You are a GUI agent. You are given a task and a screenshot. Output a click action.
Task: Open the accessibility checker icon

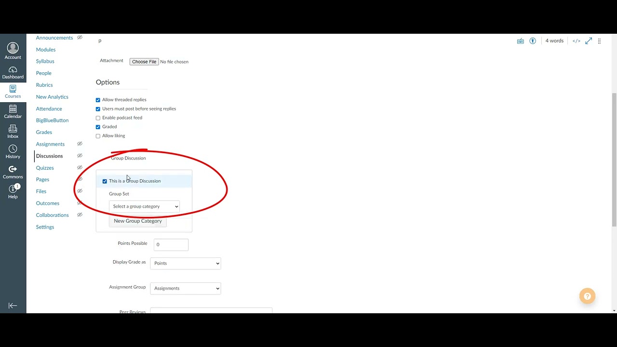click(x=533, y=41)
